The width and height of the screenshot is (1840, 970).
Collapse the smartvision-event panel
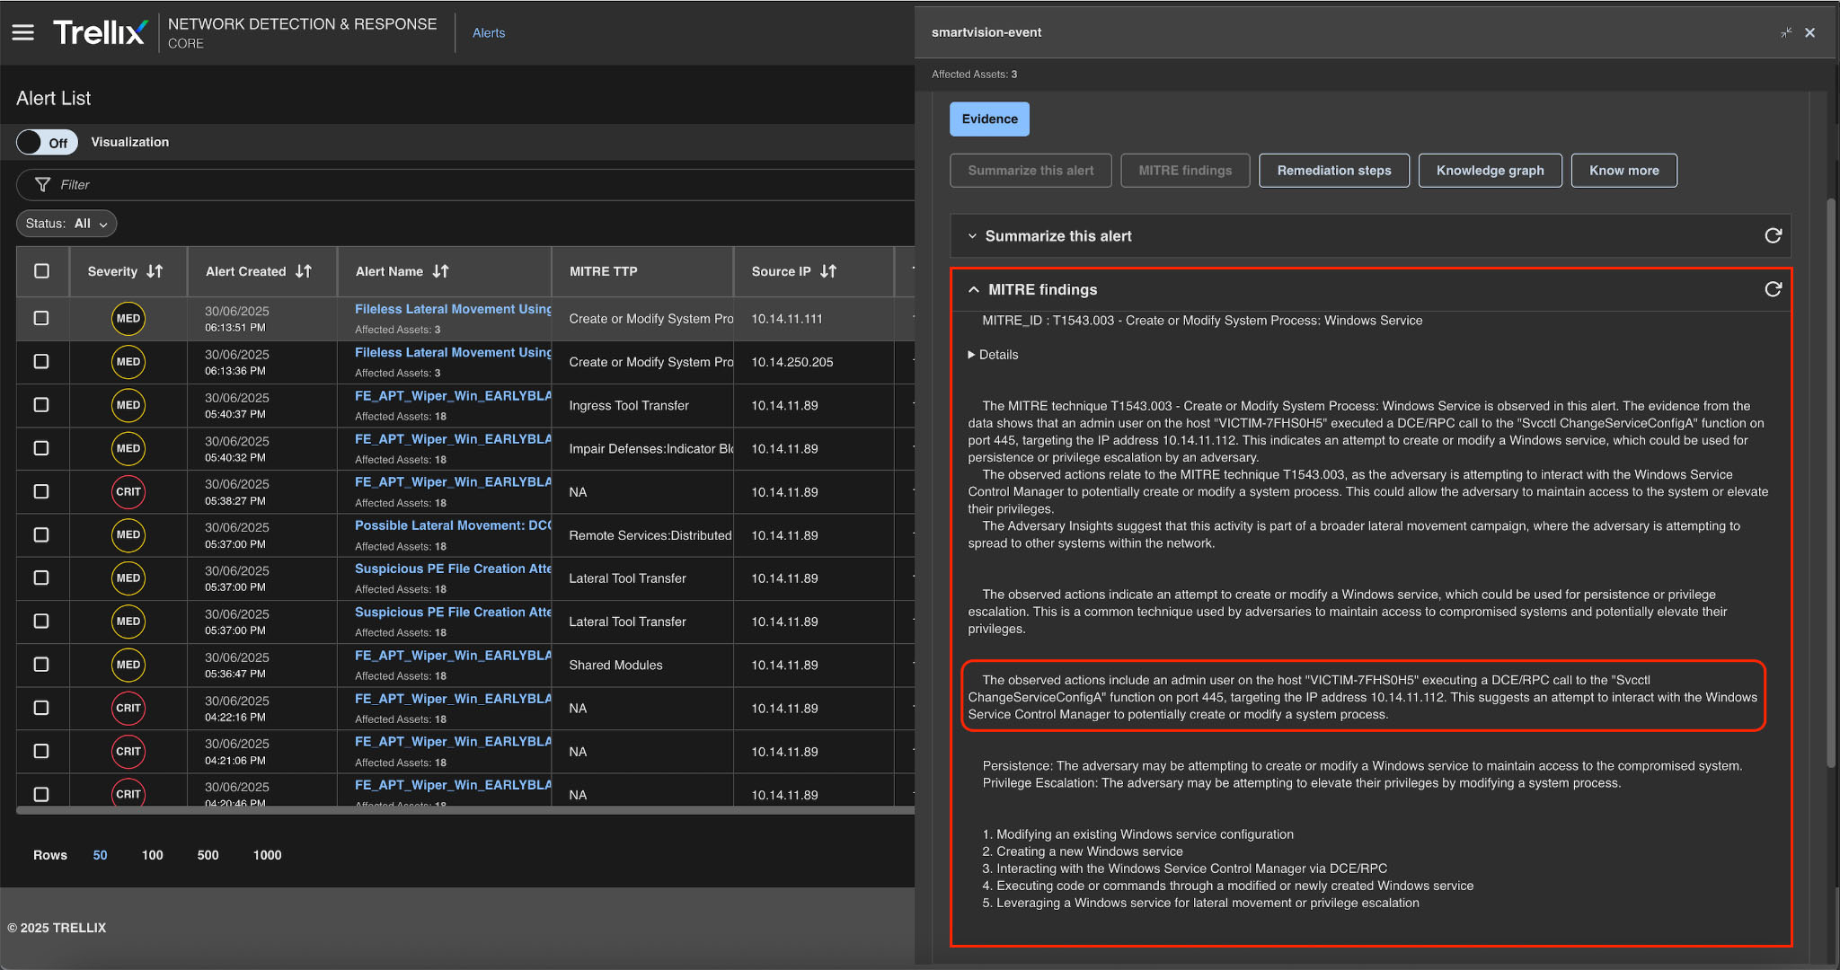click(x=1786, y=32)
